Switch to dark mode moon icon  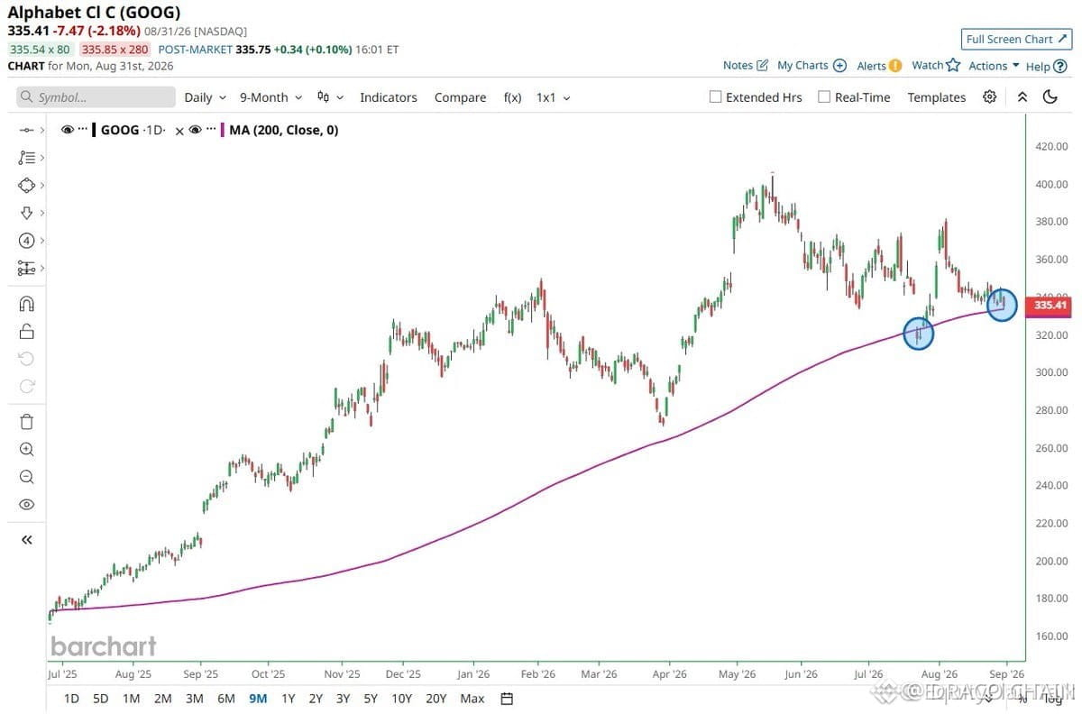click(1050, 97)
